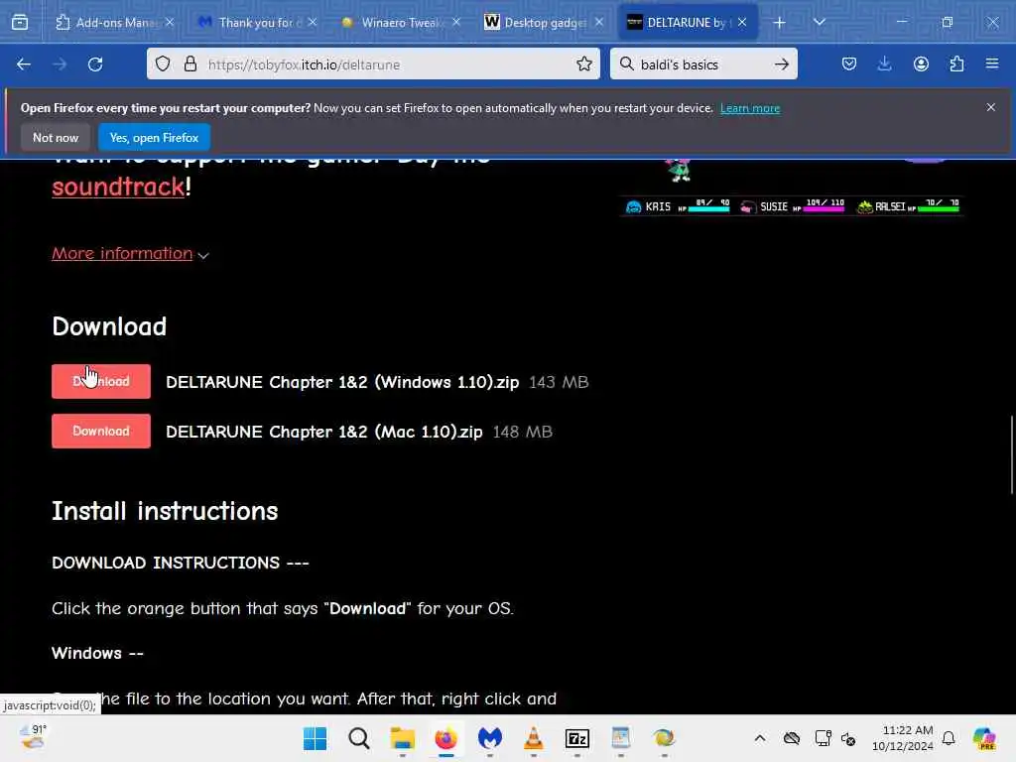Viewport: 1016px width, 762px height.
Task: Click the baldi's basics search field
Action: click(x=703, y=64)
